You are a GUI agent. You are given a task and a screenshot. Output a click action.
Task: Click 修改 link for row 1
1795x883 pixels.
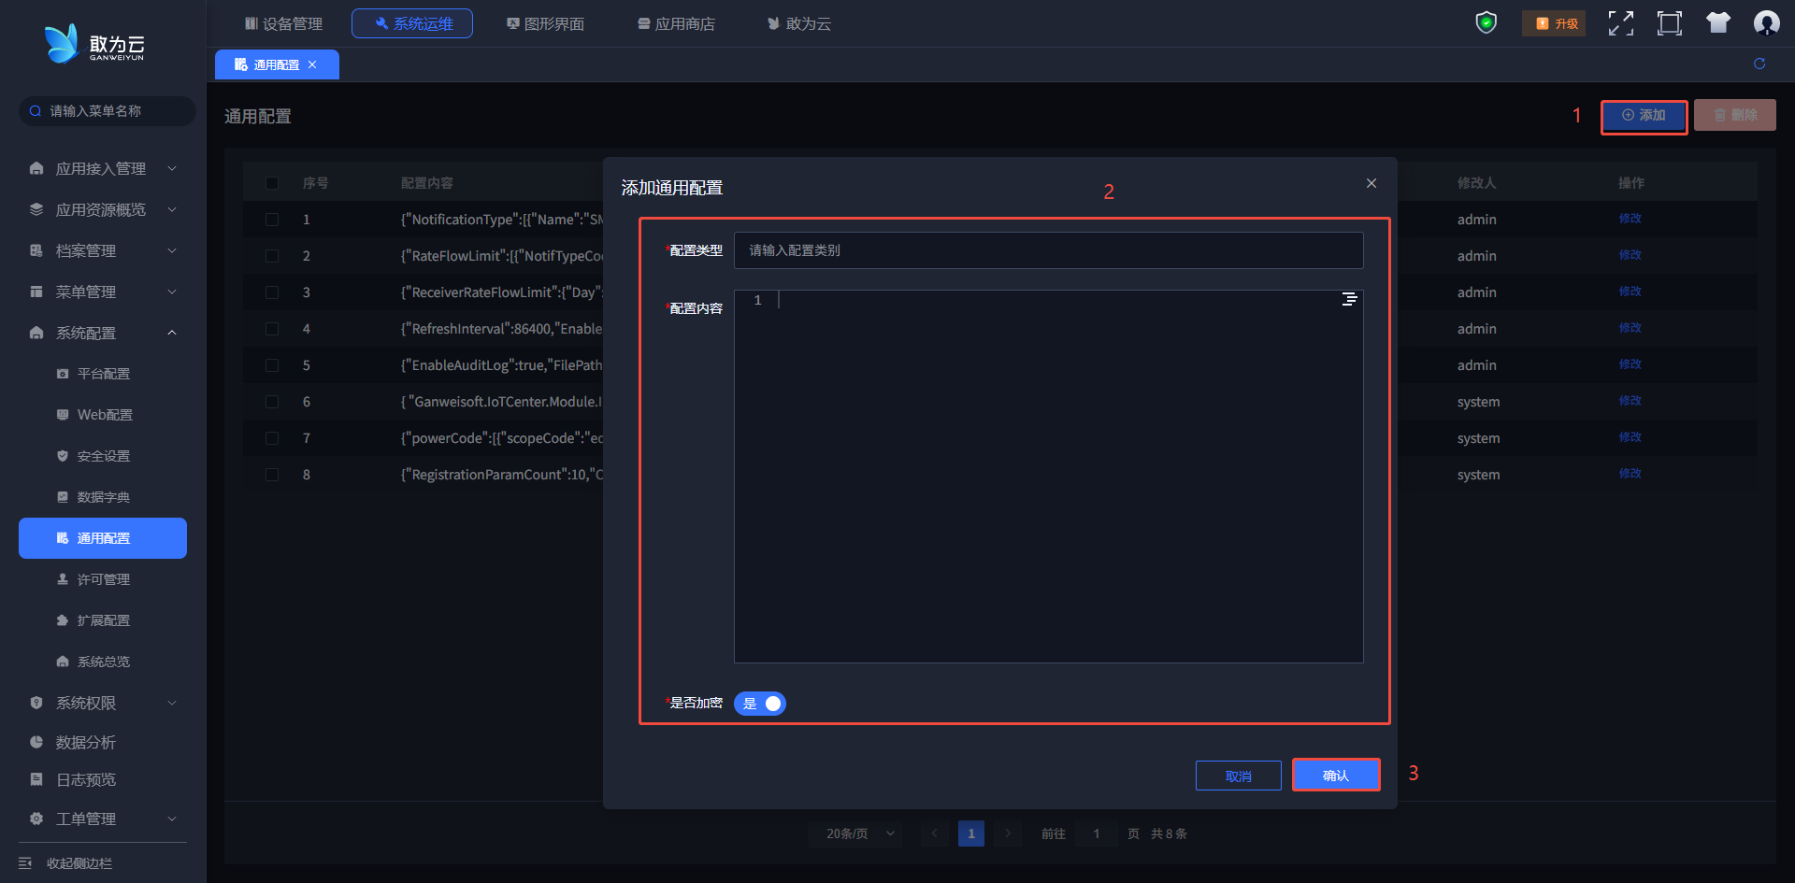coord(1630,219)
